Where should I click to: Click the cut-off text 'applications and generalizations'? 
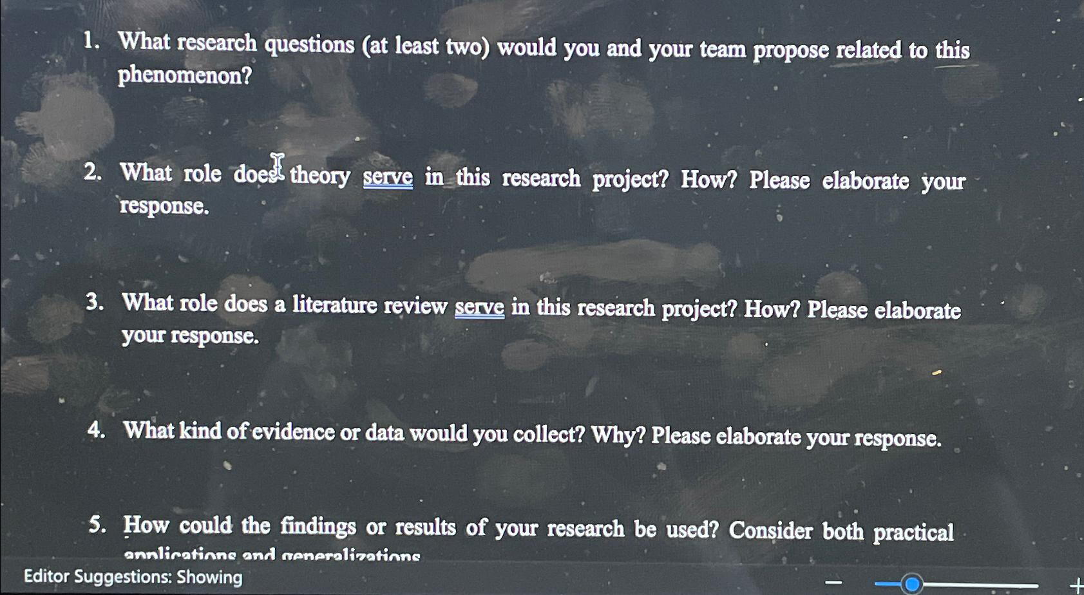[x=273, y=555]
